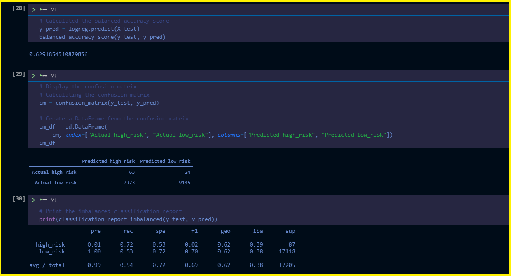
Task: Click the balanced_accuracy_score code line
Action: point(102,37)
